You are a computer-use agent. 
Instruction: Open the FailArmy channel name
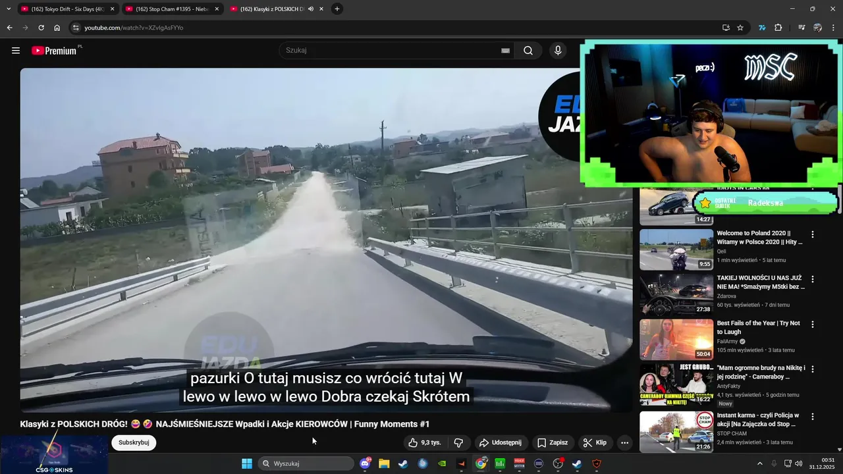(x=728, y=342)
